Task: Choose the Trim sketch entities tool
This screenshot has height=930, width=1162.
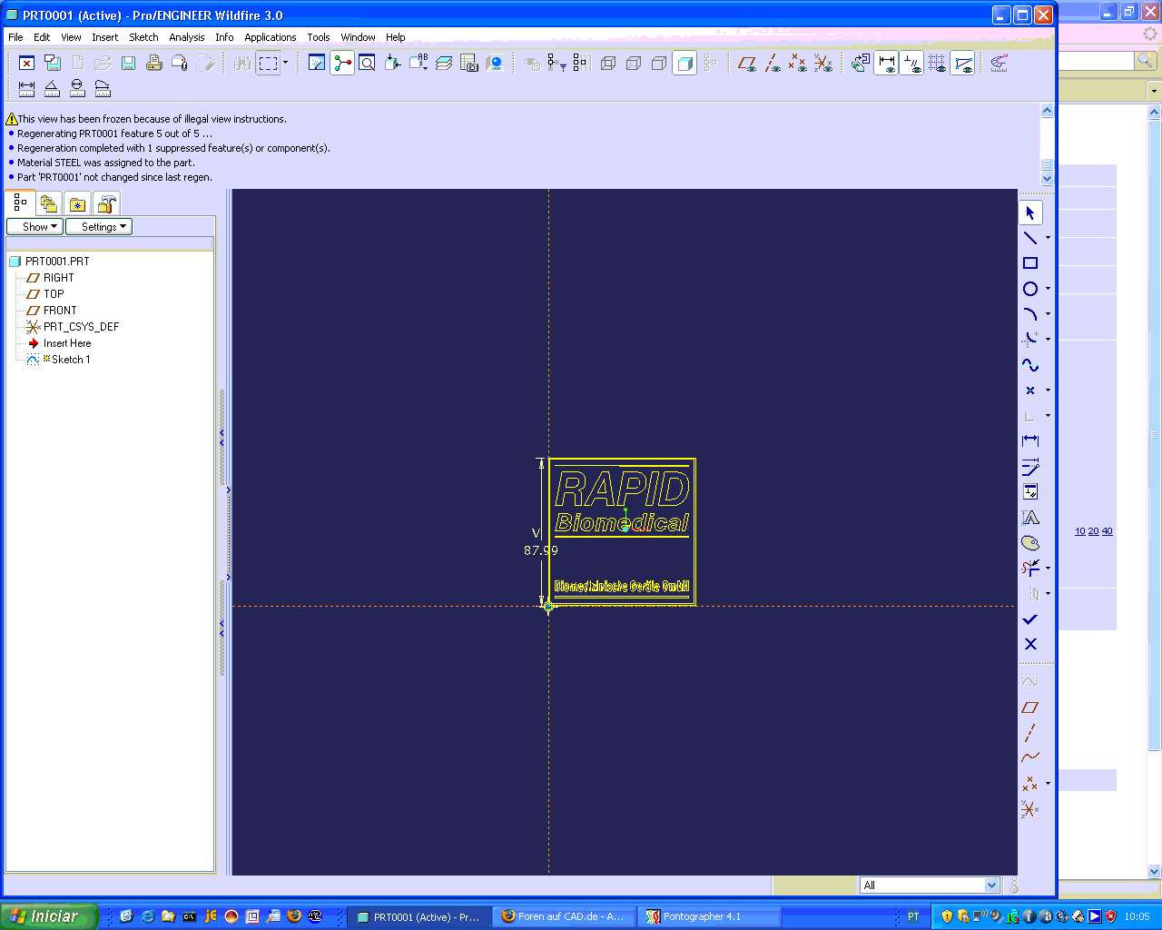Action: (x=1030, y=569)
